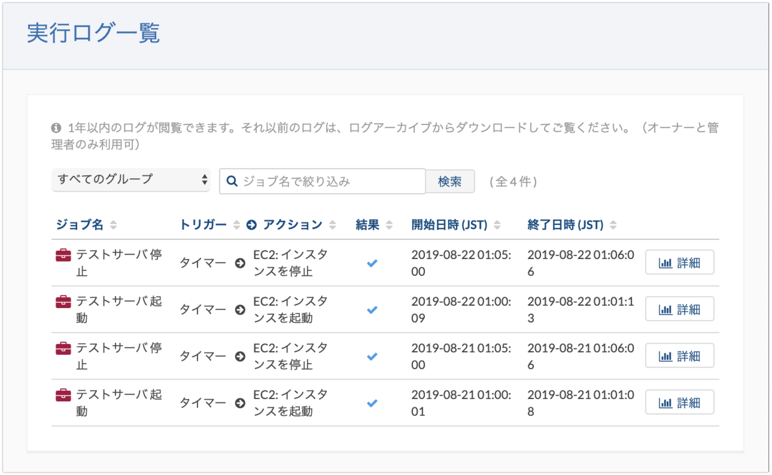The width and height of the screenshot is (772, 475).
Task: Click arrow icon in 2019-08-22 01:05:00 row
Action: coord(240,263)
